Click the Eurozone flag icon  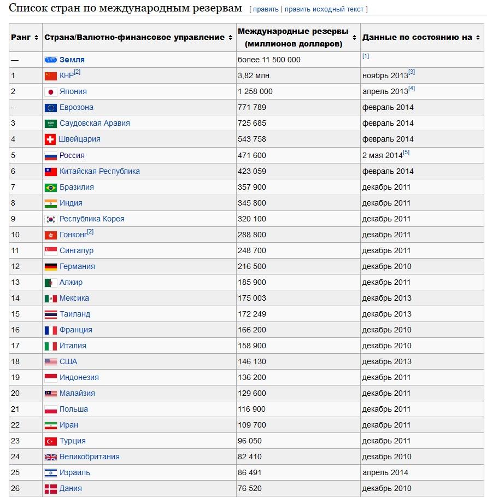click(50, 107)
